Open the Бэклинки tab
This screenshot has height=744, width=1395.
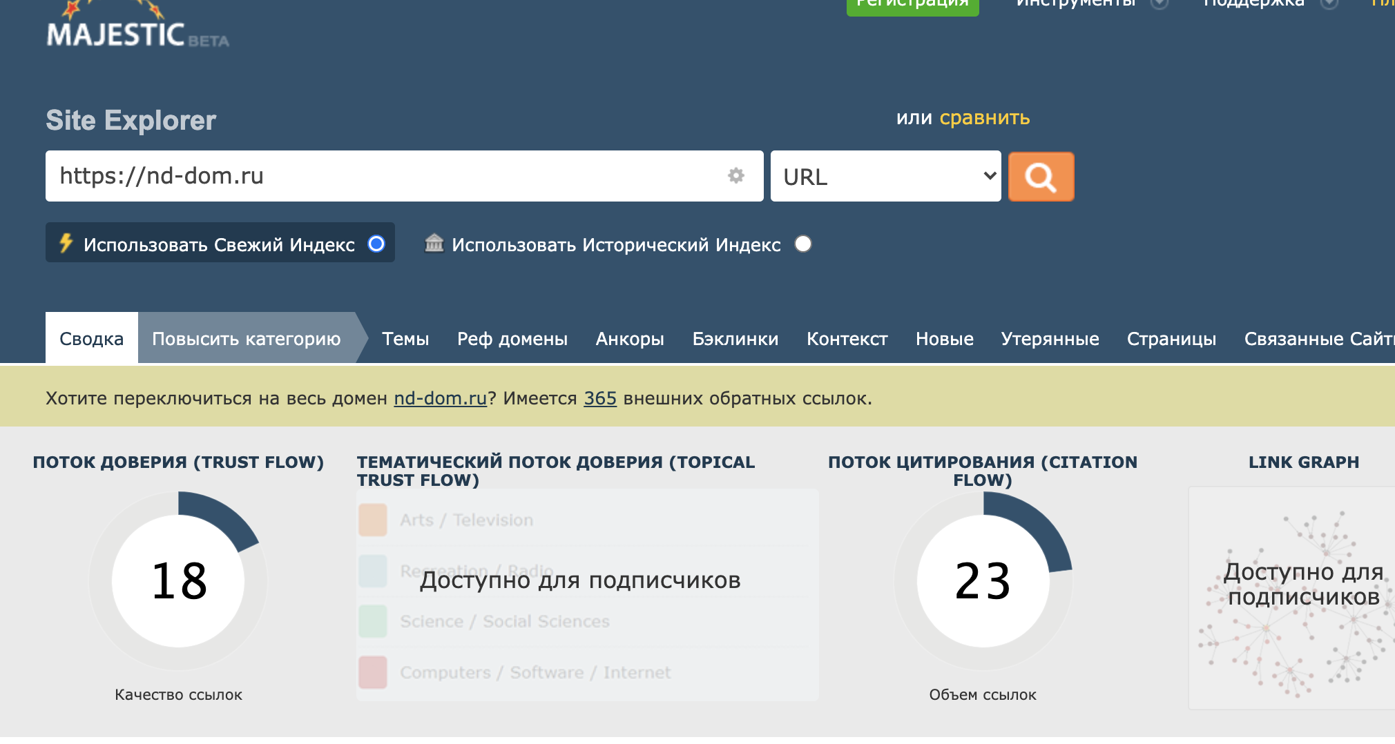click(x=735, y=339)
